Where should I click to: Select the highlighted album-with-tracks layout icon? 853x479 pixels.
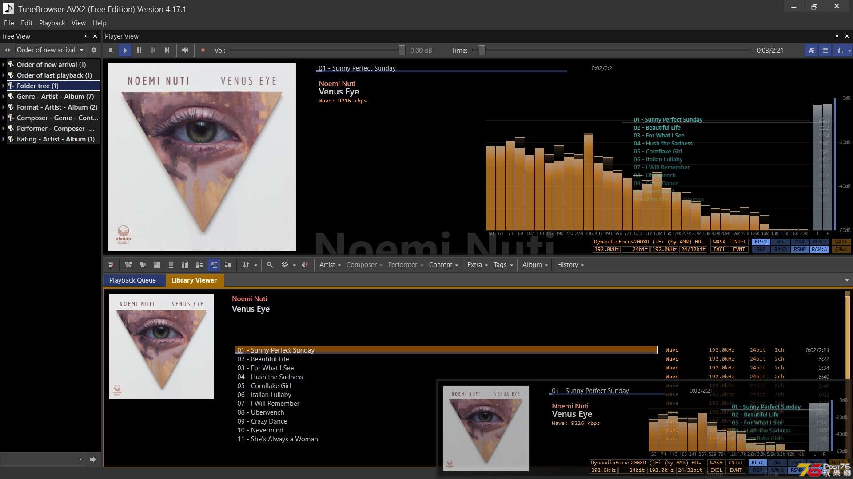(214, 265)
